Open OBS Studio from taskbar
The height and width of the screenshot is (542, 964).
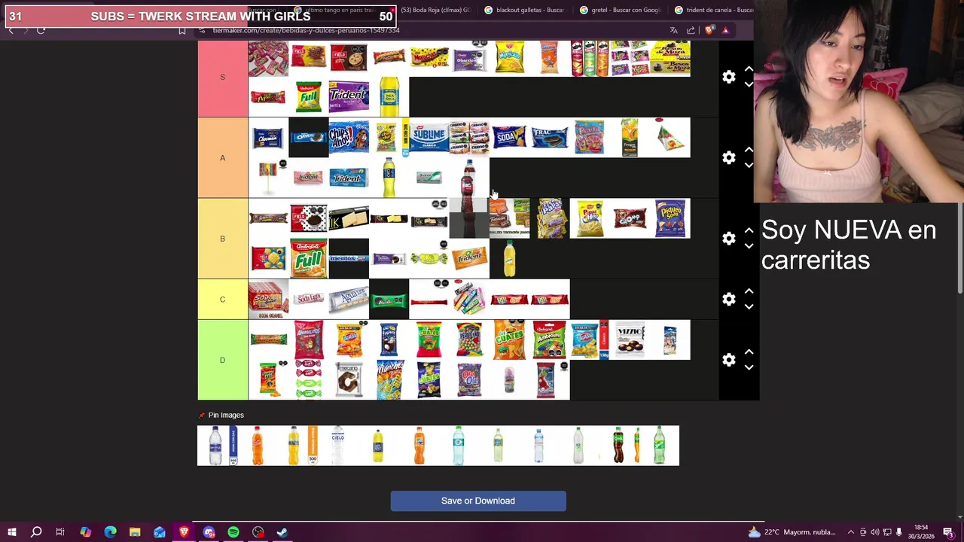point(258,532)
